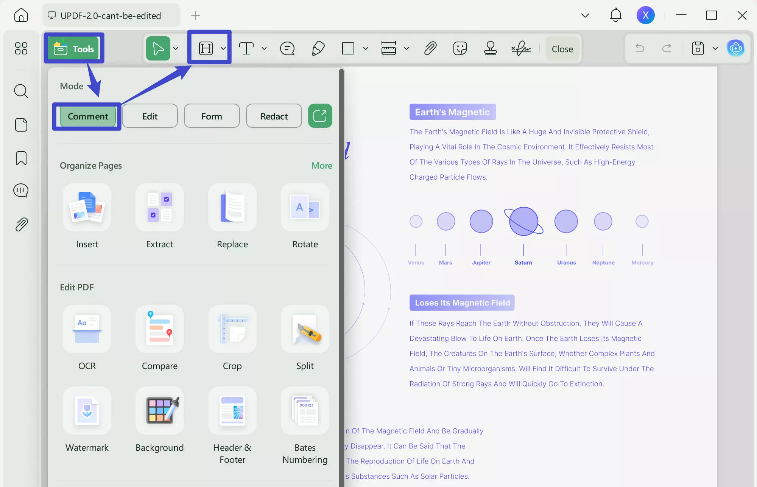757x487 pixels.
Task: Pick the pencil drawing tool
Action: (318, 48)
